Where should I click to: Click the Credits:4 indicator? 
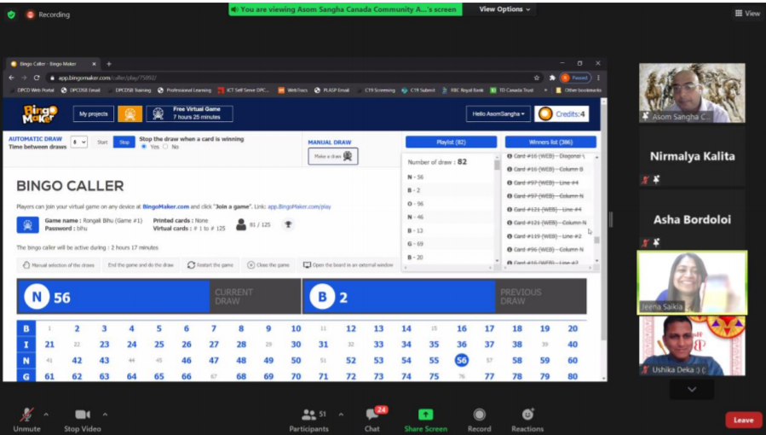click(562, 114)
